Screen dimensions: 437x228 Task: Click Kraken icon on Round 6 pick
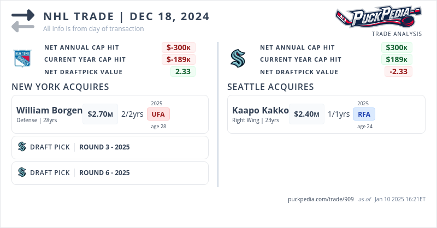pyautogui.click(x=22, y=172)
